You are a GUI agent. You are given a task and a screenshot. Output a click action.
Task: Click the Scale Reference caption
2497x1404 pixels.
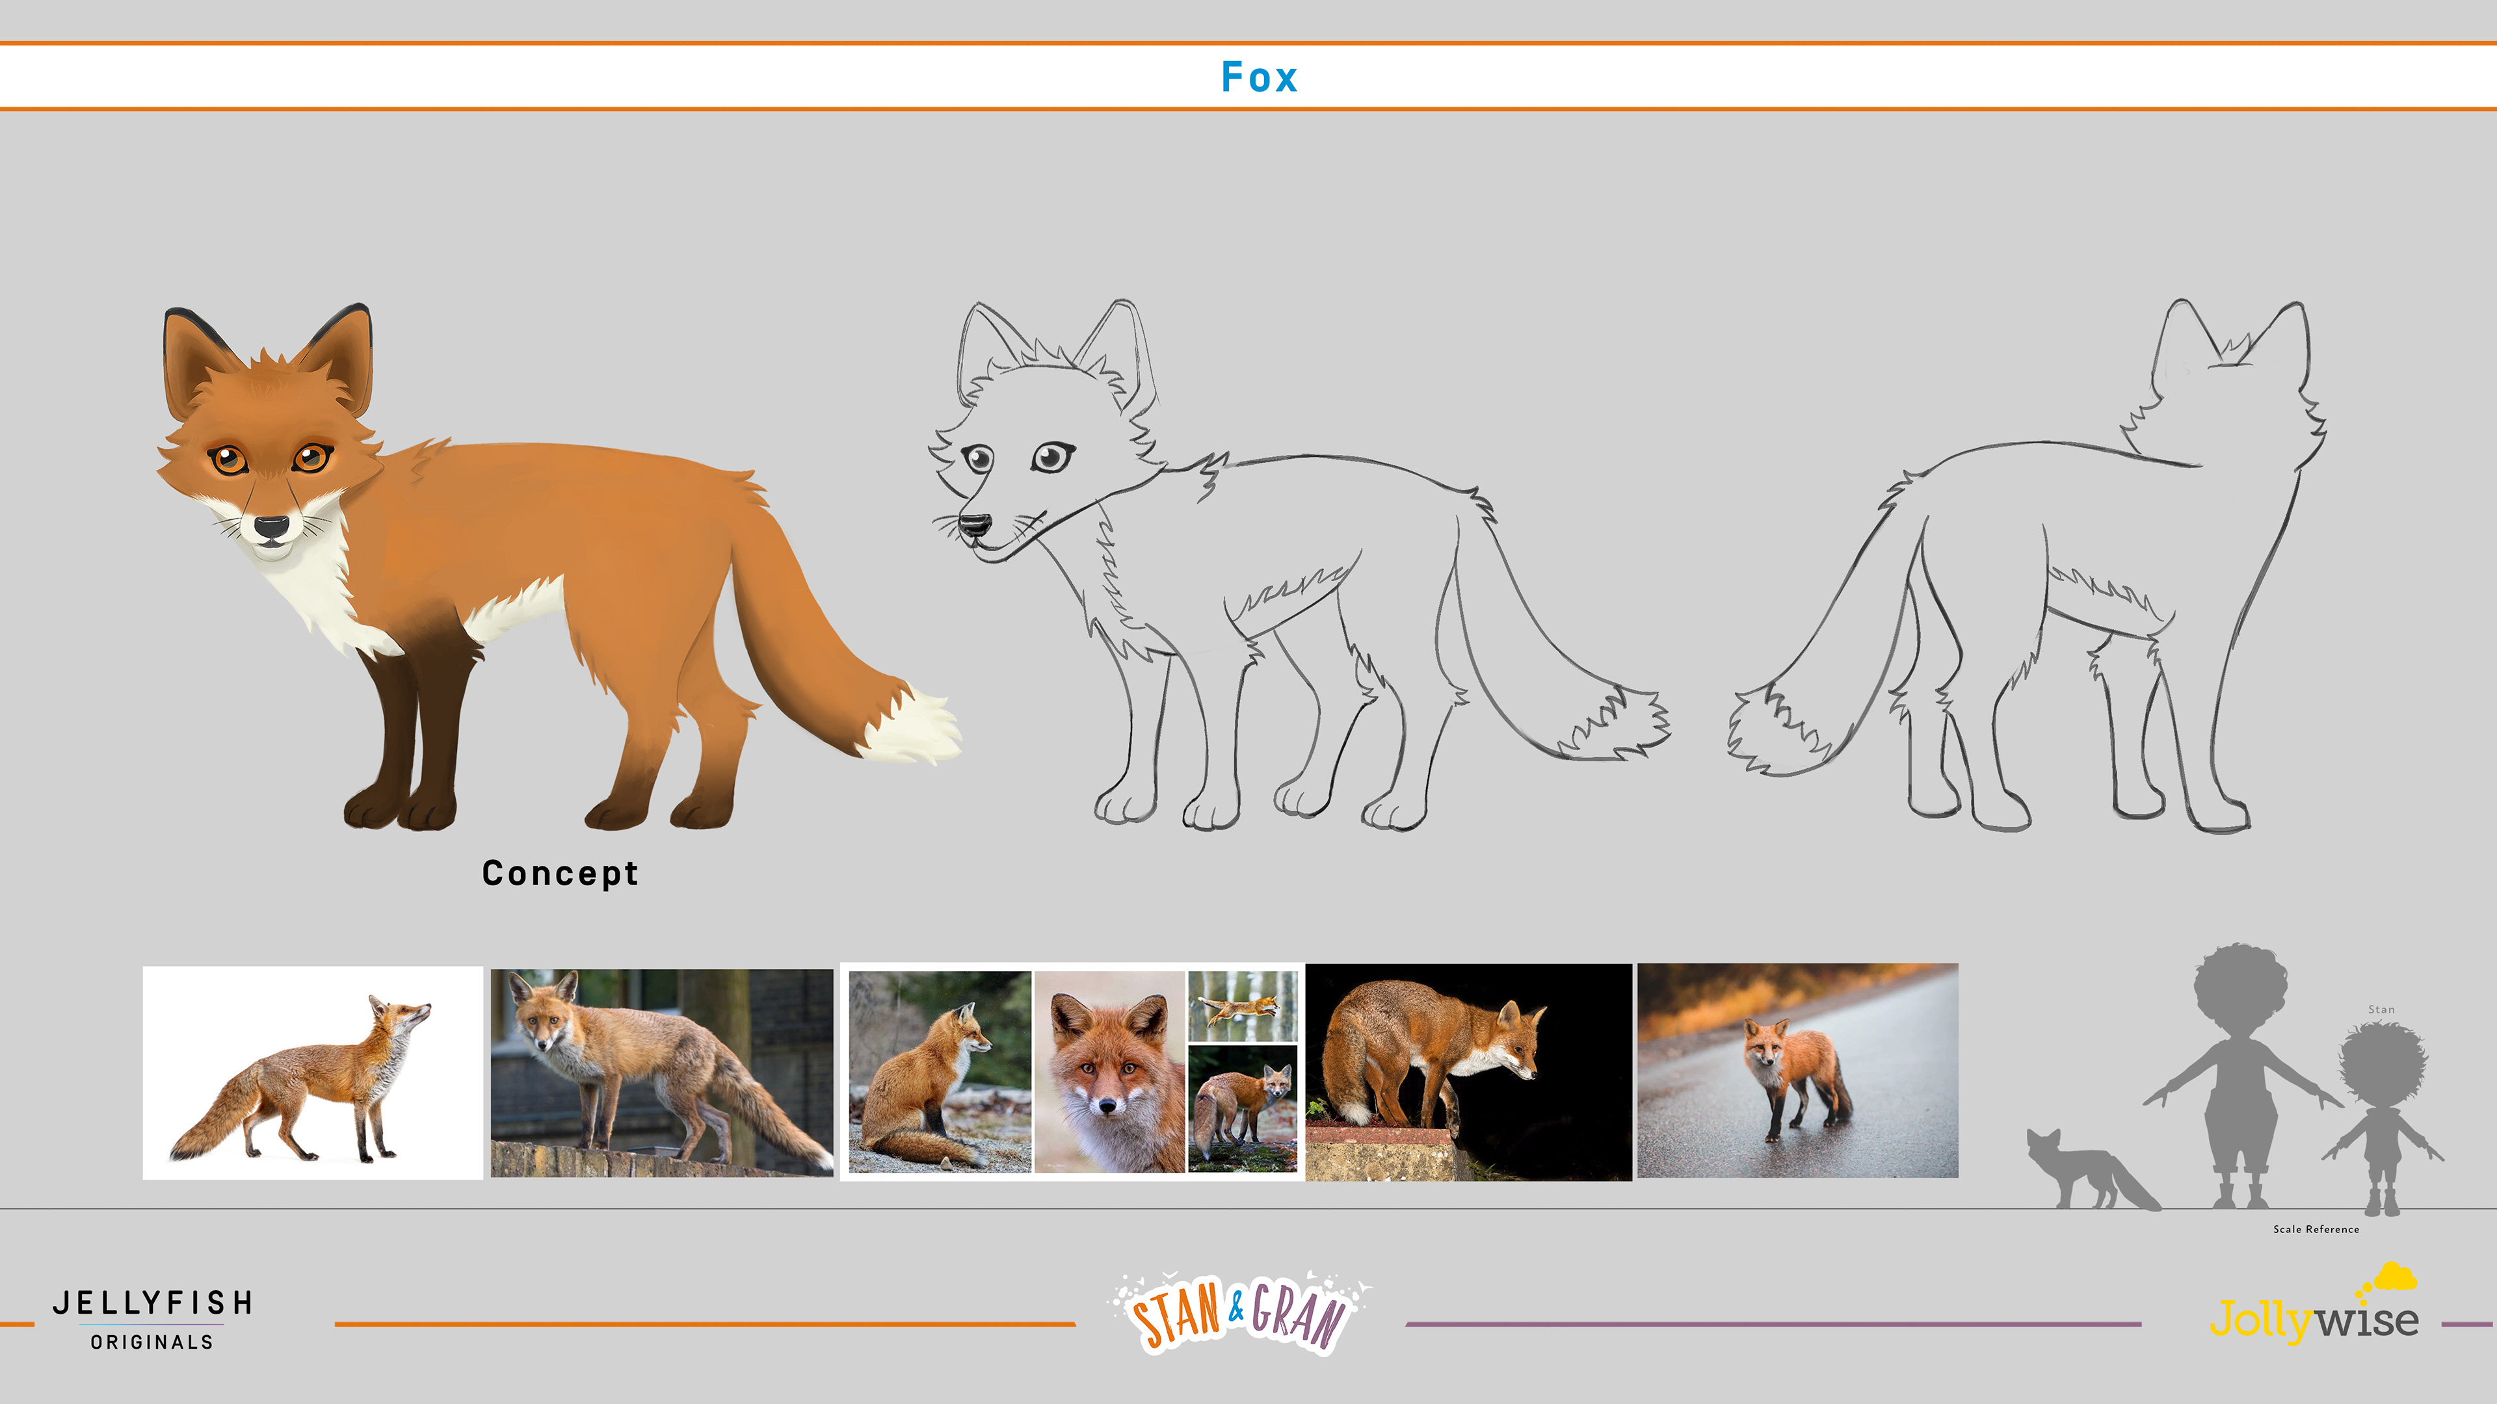point(2316,1230)
